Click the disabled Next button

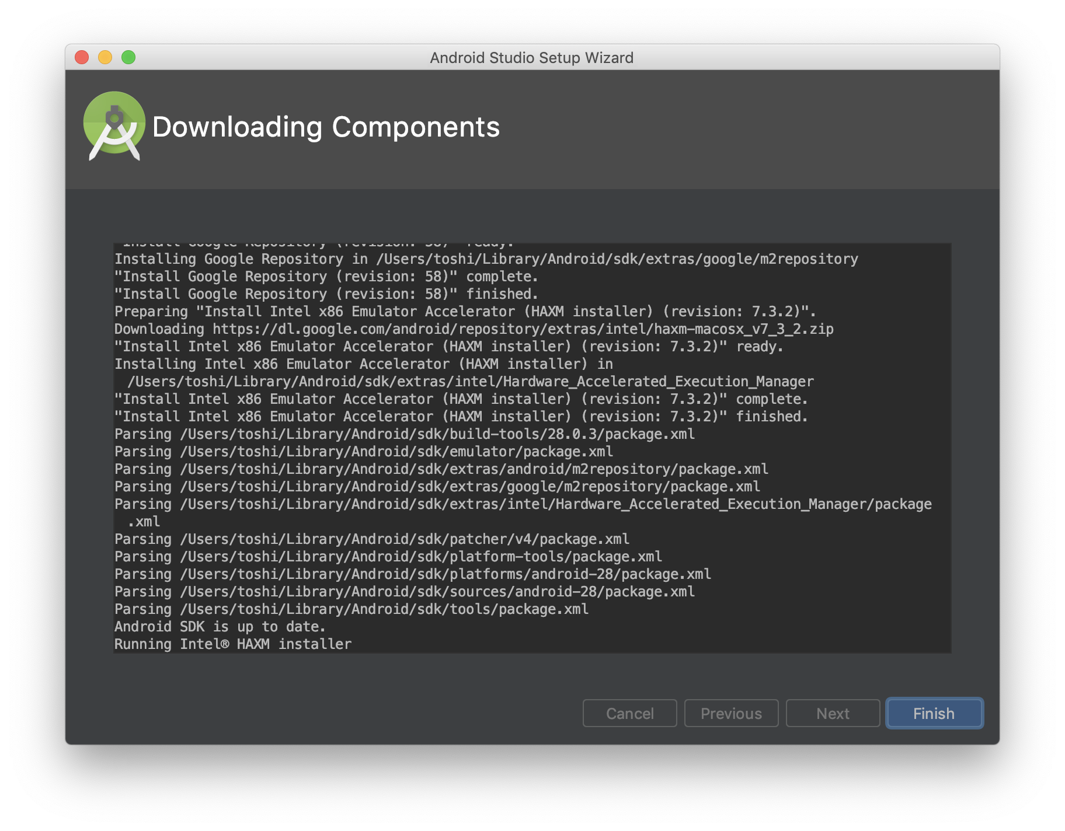click(x=833, y=713)
